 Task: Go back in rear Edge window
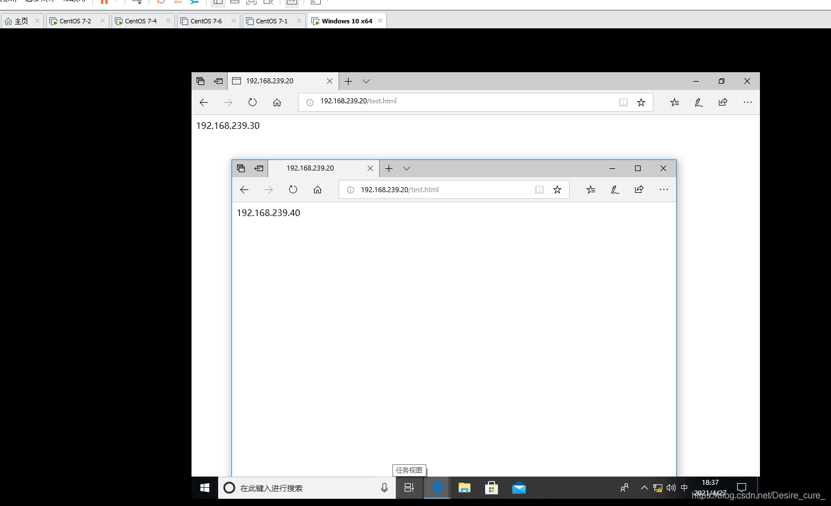(x=204, y=103)
